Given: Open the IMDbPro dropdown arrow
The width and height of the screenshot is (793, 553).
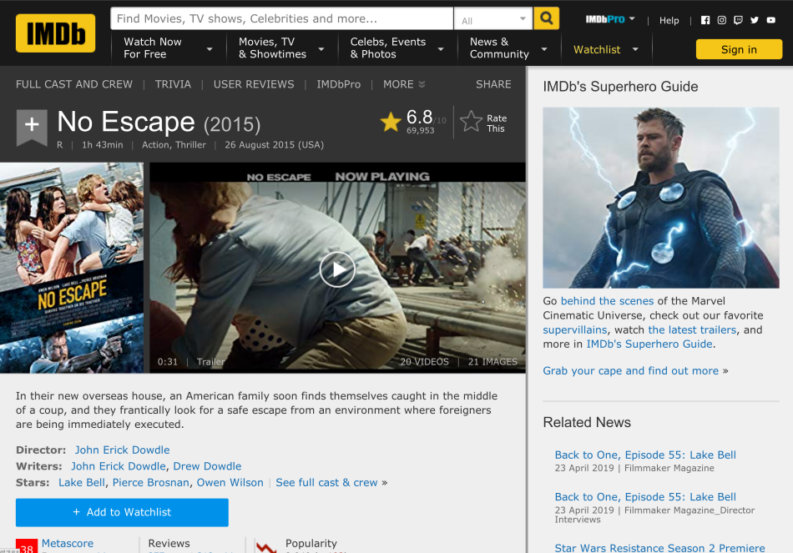Looking at the screenshot, I should coord(632,18).
